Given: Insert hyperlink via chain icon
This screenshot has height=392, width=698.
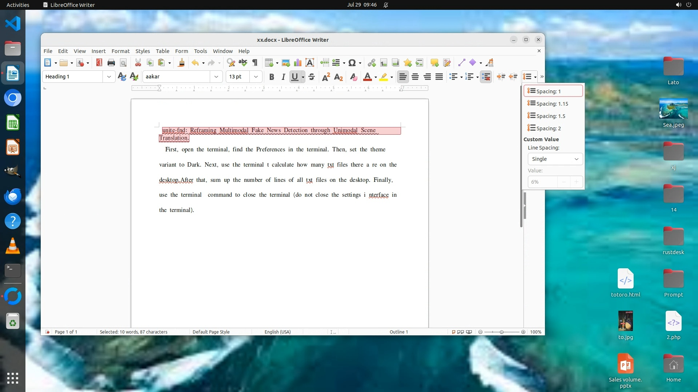Looking at the screenshot, I should tap(371, 62).
